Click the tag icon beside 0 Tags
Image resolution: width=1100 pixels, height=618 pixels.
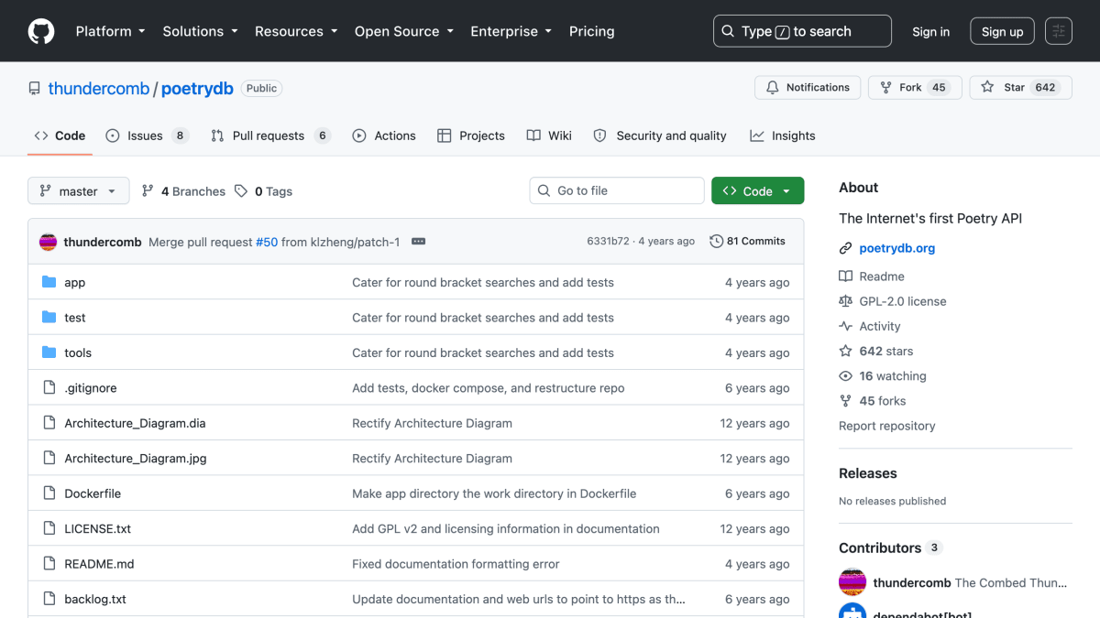(241, 191)
